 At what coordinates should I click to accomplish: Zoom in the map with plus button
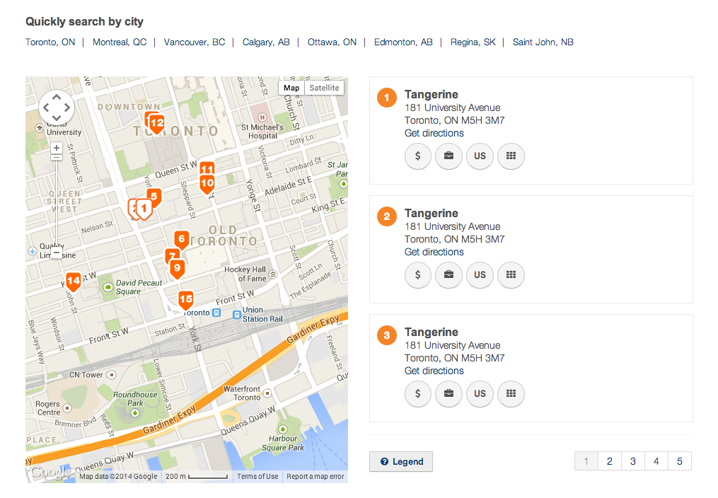(57, 148)
